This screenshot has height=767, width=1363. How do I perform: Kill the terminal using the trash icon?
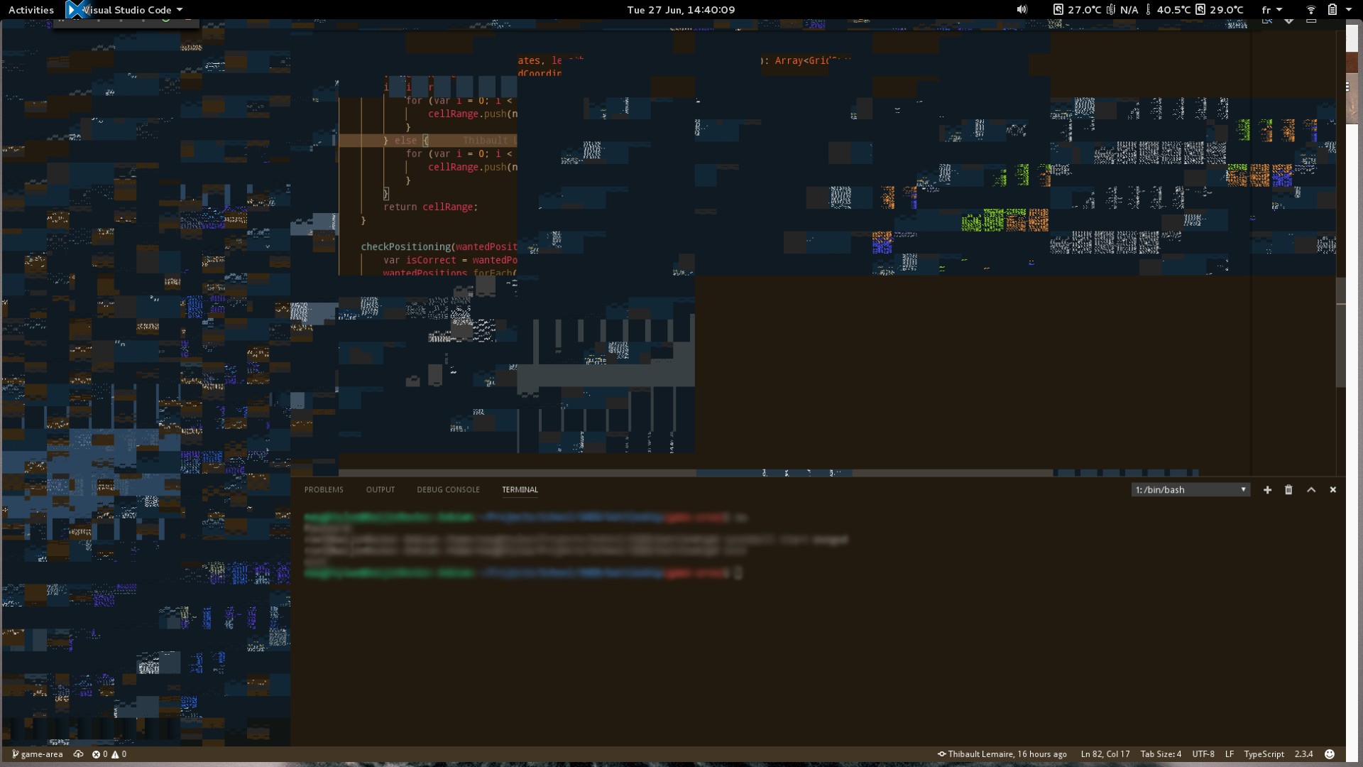pyautogui.click(x=1289, y=489)
